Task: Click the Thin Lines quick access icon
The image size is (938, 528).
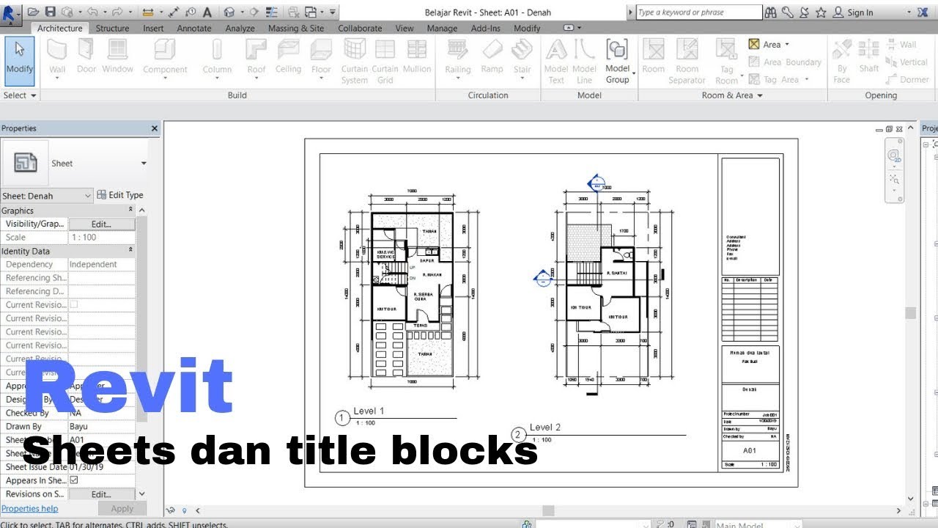Action: pos(272,12)
